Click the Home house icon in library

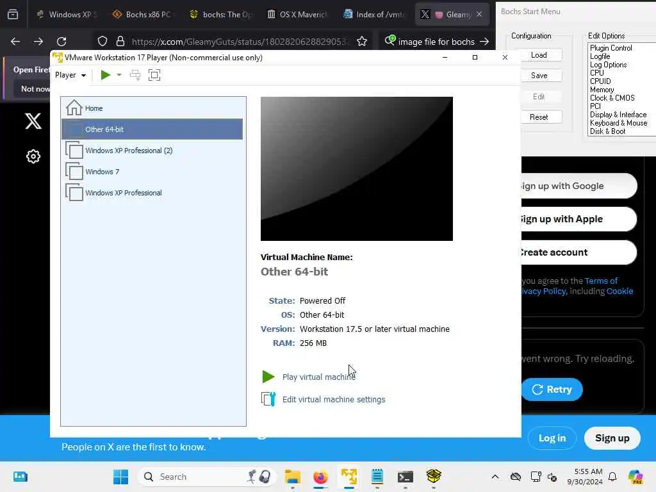pos(74,108)
